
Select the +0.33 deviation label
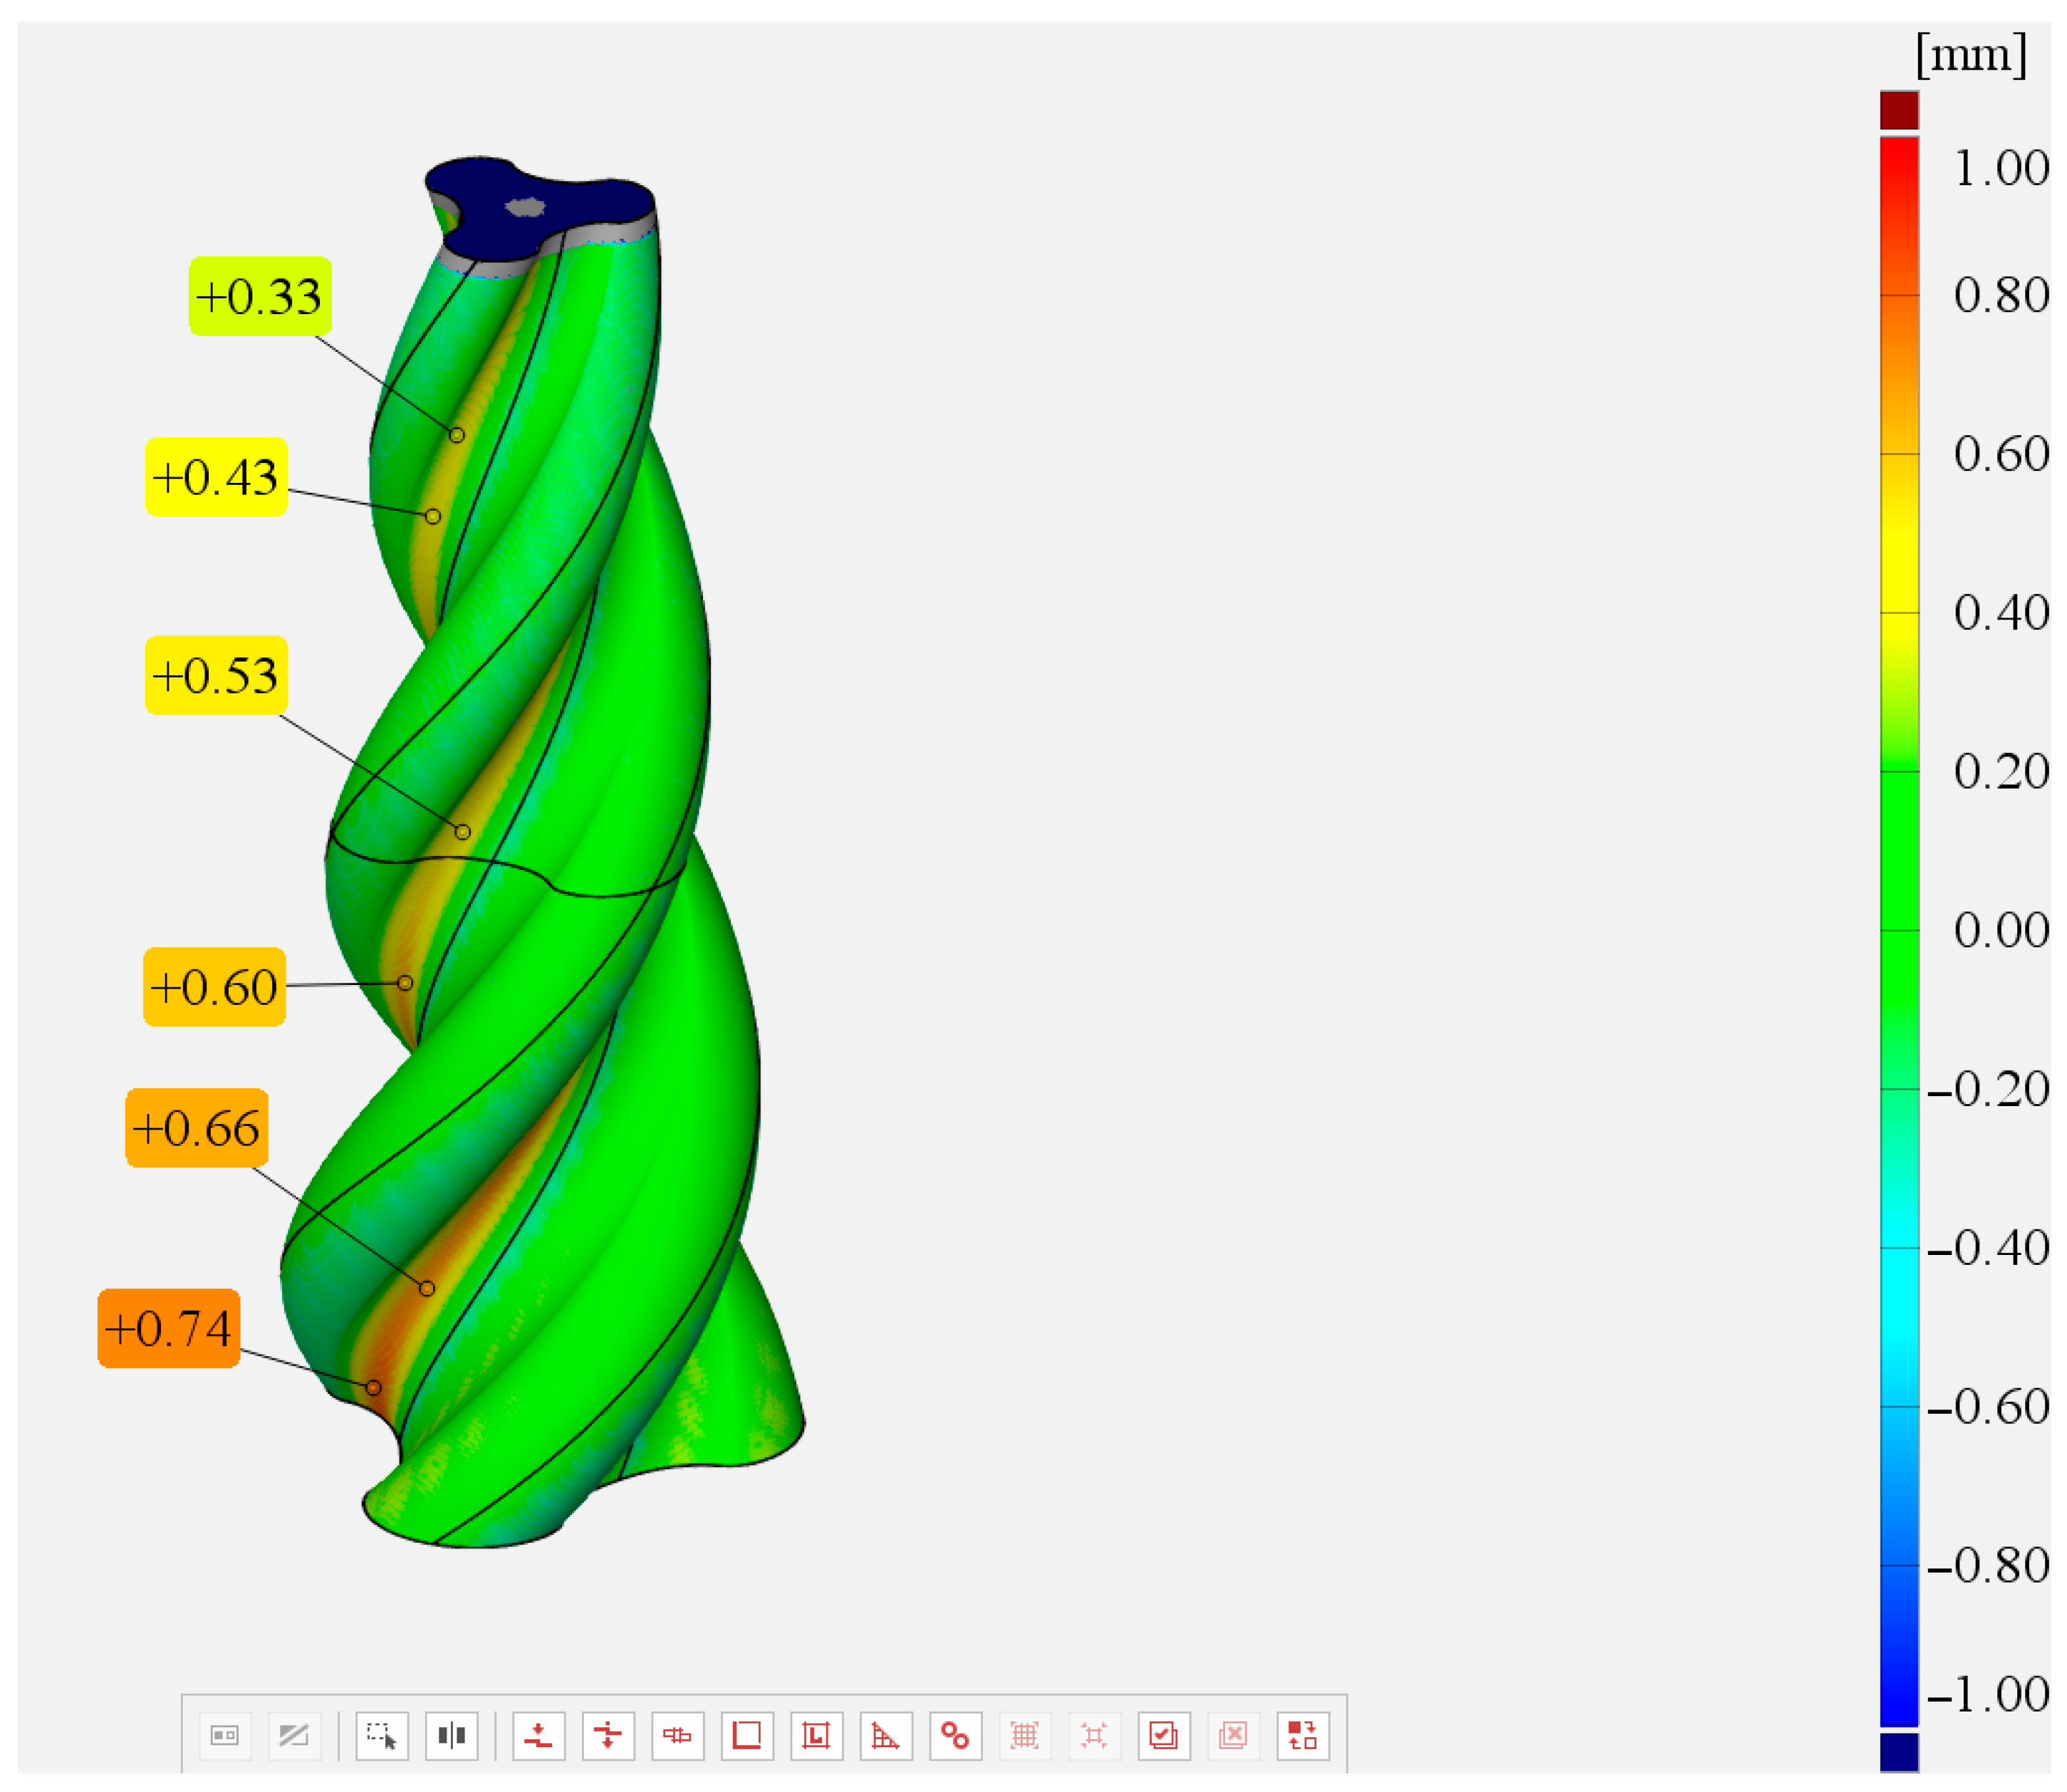pyautogui.click(x=260, y=296)
